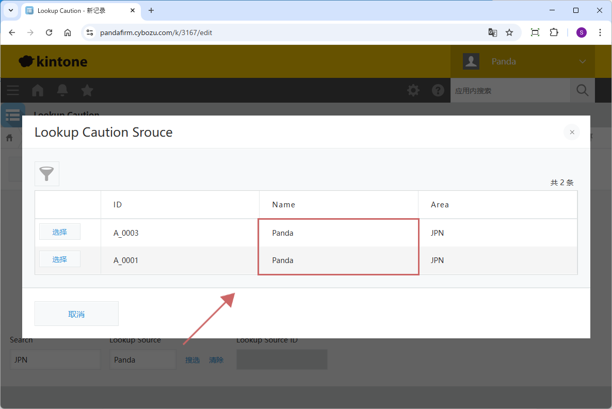Open Chrome three-dot menu
612x409 pixels.
600,32
